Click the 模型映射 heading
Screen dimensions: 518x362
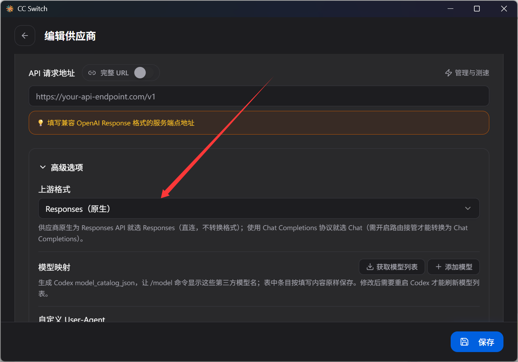tap(54, 267)
